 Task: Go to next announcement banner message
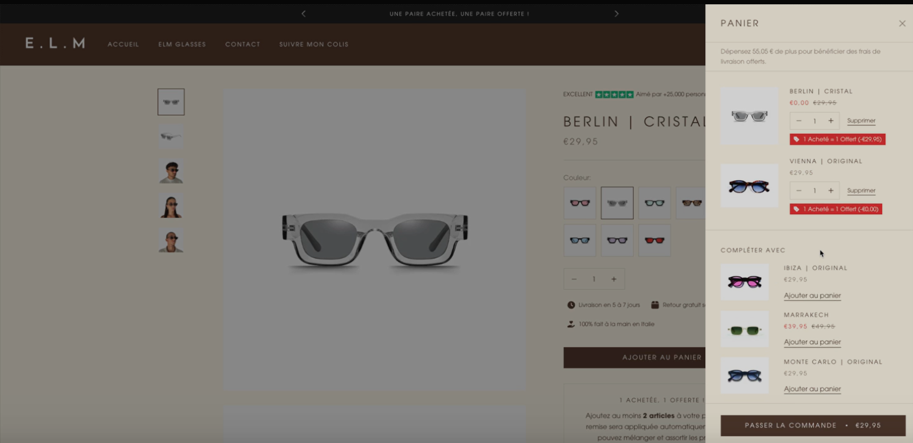(616, 14)
